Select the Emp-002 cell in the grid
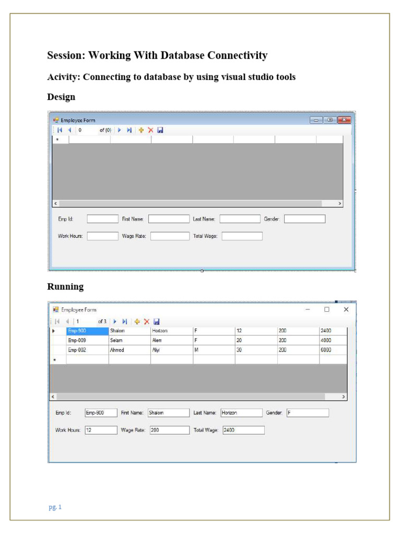 [87, 350]
